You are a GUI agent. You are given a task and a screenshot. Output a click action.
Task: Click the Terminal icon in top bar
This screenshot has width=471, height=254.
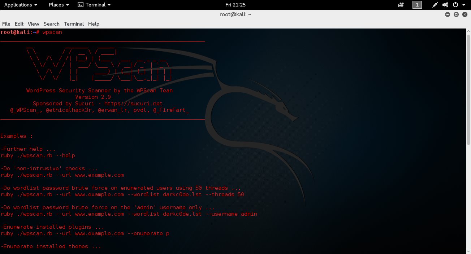(81, 5)
